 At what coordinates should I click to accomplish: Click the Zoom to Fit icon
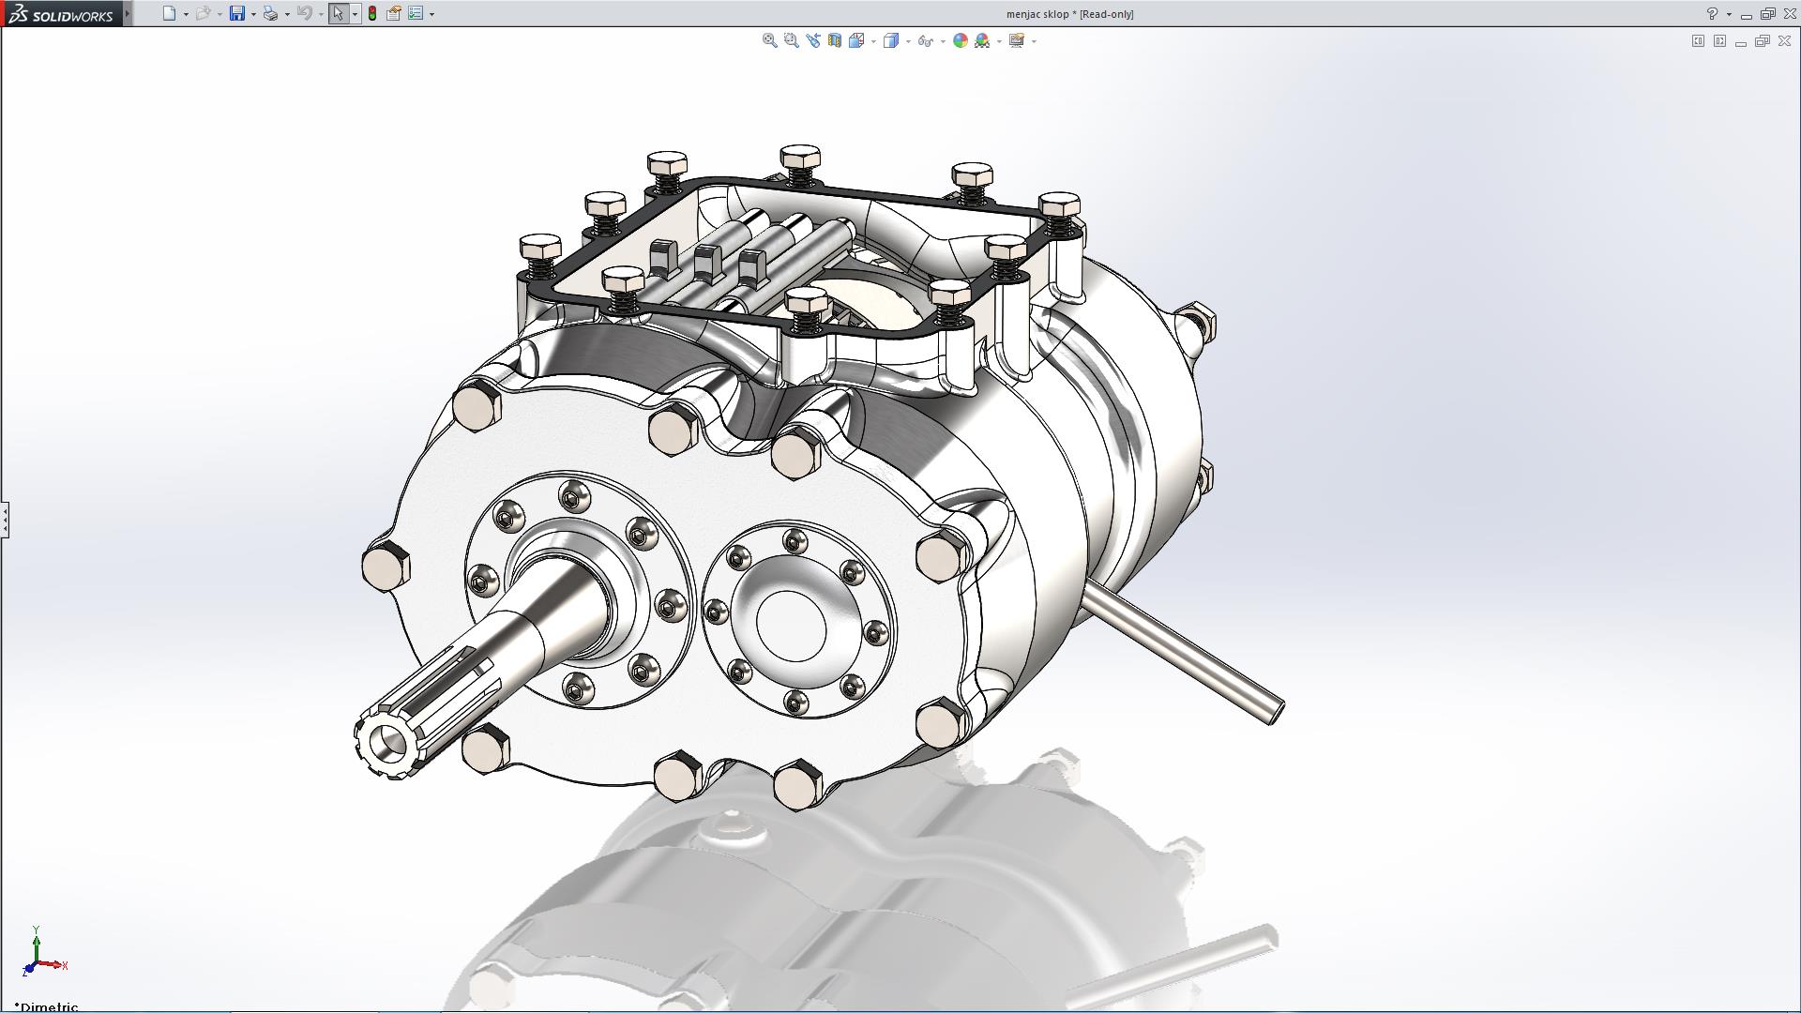point(769,40)
